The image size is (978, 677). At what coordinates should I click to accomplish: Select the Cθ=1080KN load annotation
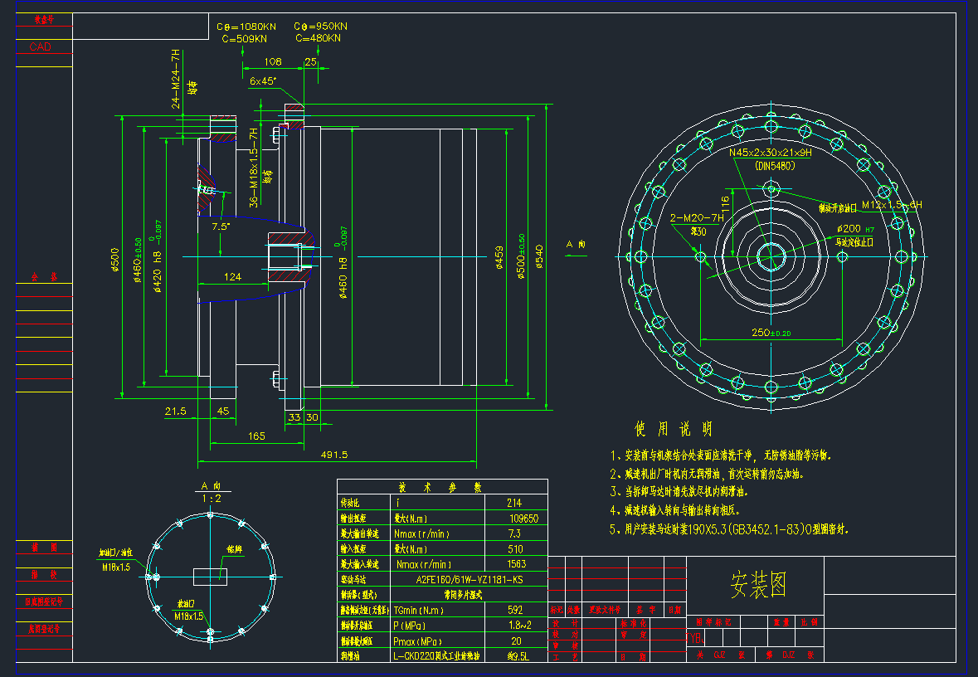pos(246,27)
